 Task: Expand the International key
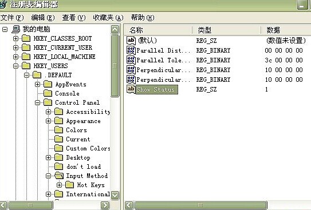[x=48, y=194]
